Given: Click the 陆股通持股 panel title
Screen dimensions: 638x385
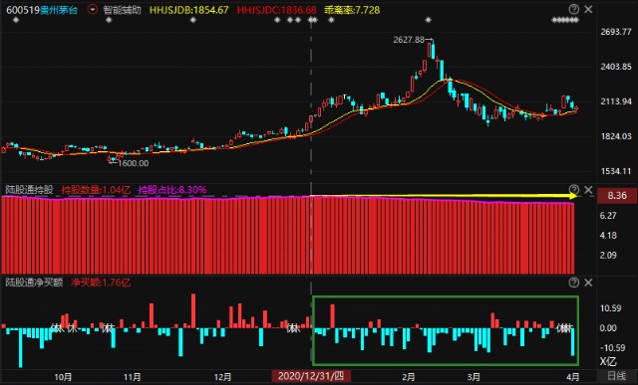Looking at the screenshot, I should (x=29, y=190).
